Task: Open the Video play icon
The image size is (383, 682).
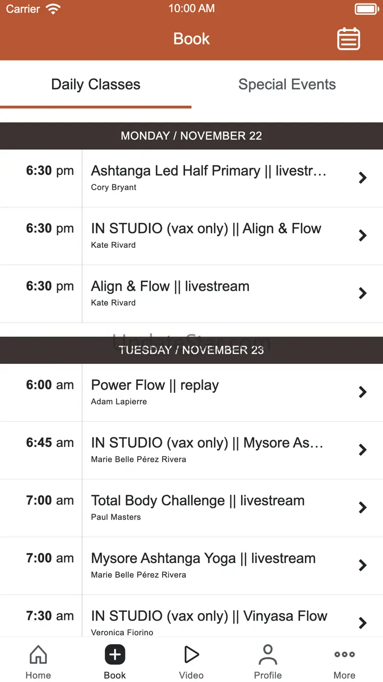Action: [x=191, y=655]
